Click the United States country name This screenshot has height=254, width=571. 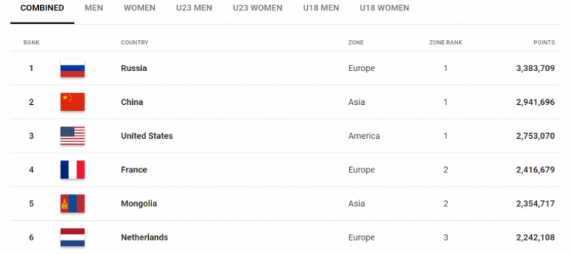click(x=147, y=136)
